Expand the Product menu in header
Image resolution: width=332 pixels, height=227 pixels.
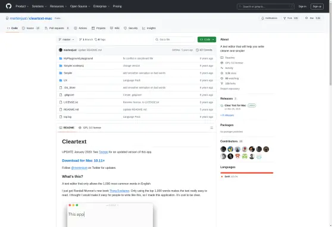(x=22, y=7)
